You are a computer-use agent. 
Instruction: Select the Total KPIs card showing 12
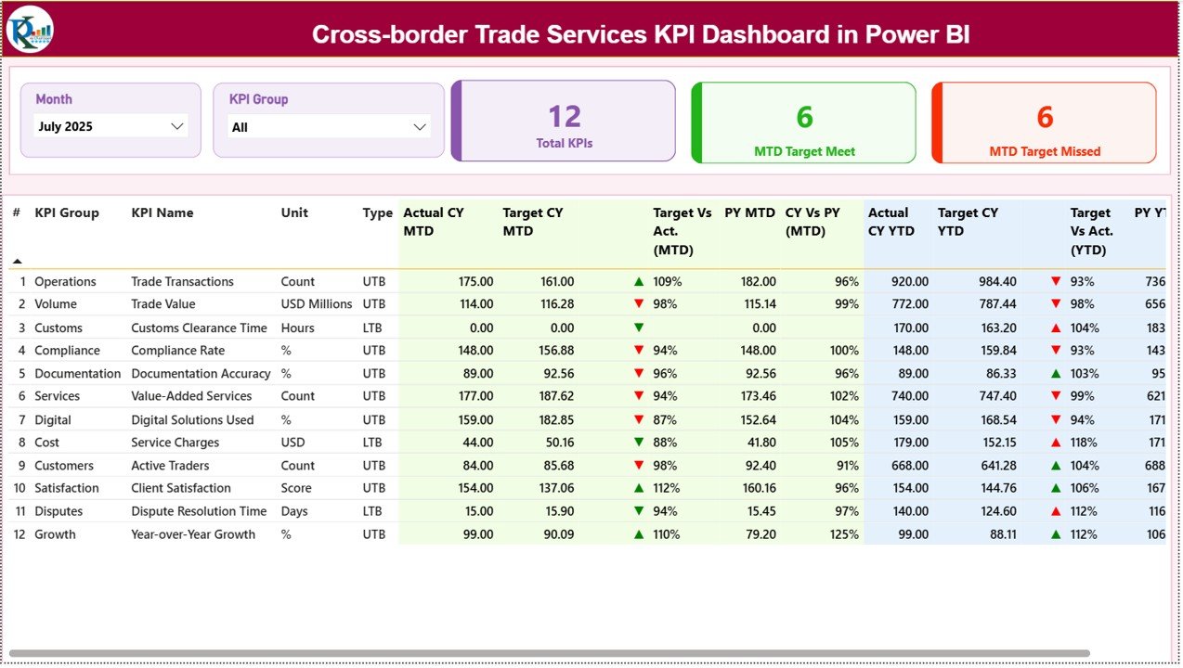(x=563, y=122)
